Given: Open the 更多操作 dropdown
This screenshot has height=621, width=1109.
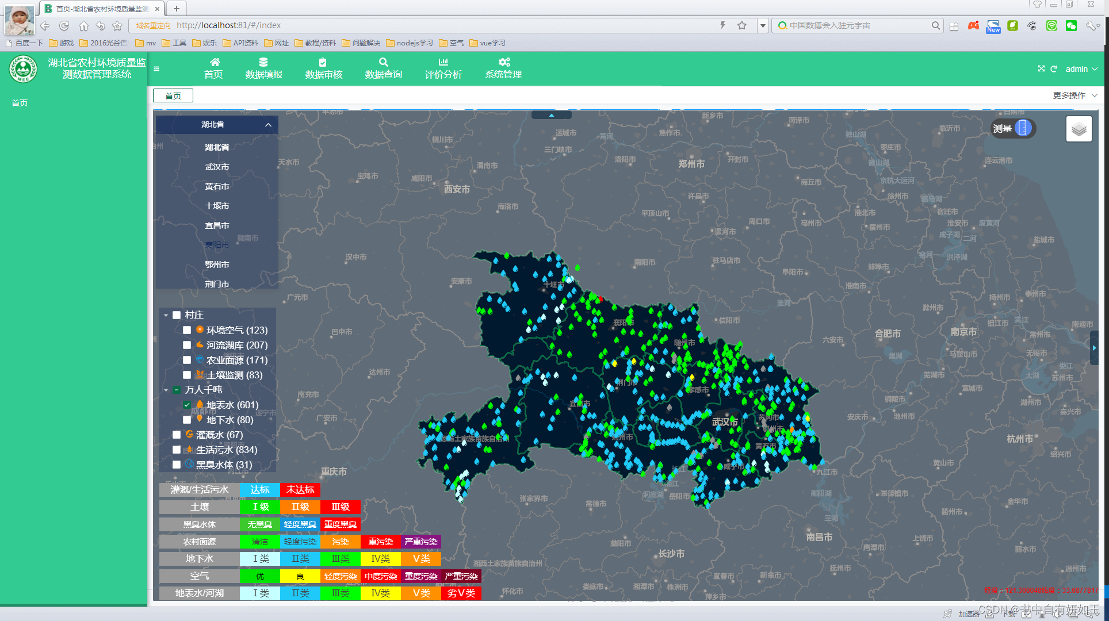Looking at the screenshot, I should point(1075,95).
